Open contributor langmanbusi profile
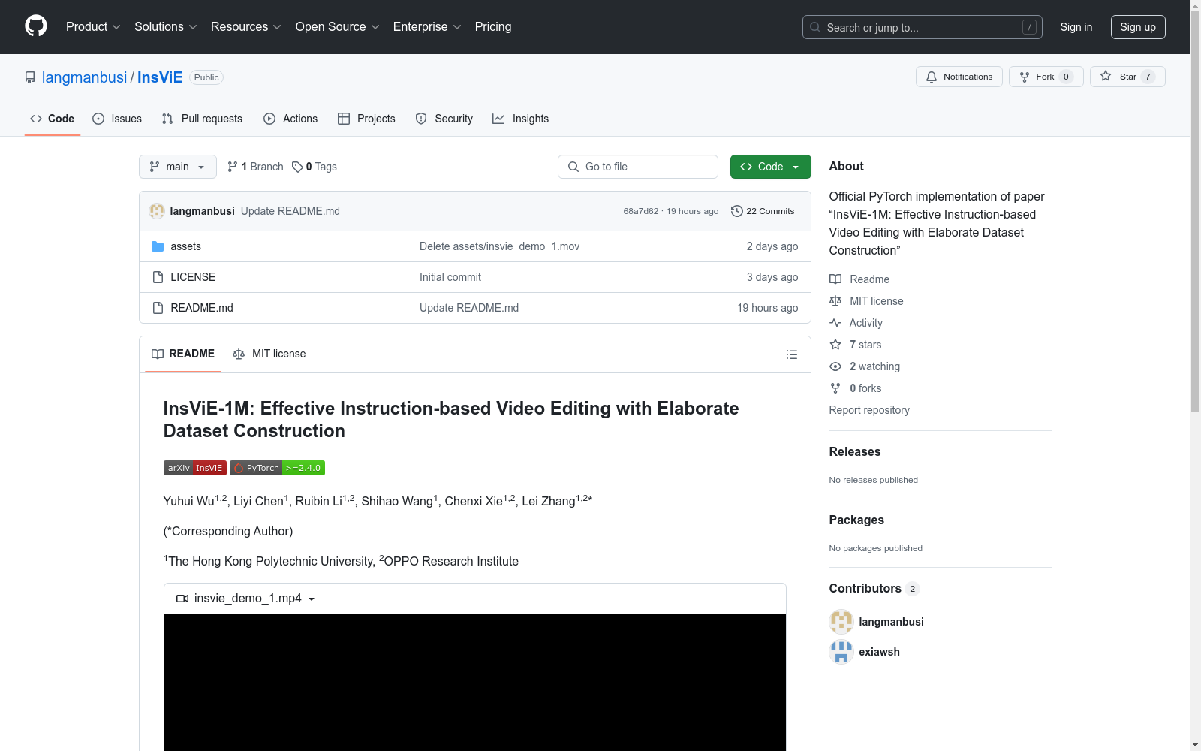 pyautogui.click(x=891, y=622)
